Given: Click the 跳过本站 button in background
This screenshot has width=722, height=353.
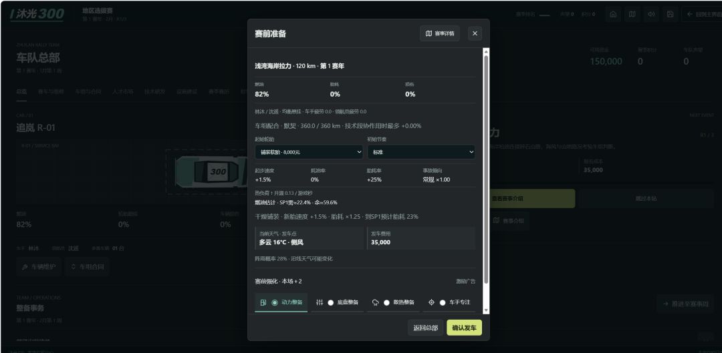Looking at the screenshot, I should (x=646, y=199).
